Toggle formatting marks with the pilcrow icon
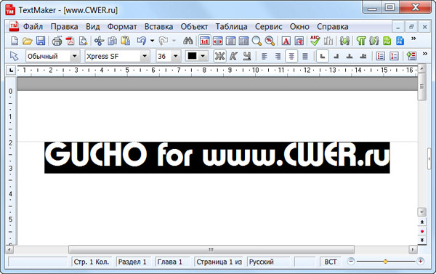This screenshot has height=274, width=436. click(361, 41)
